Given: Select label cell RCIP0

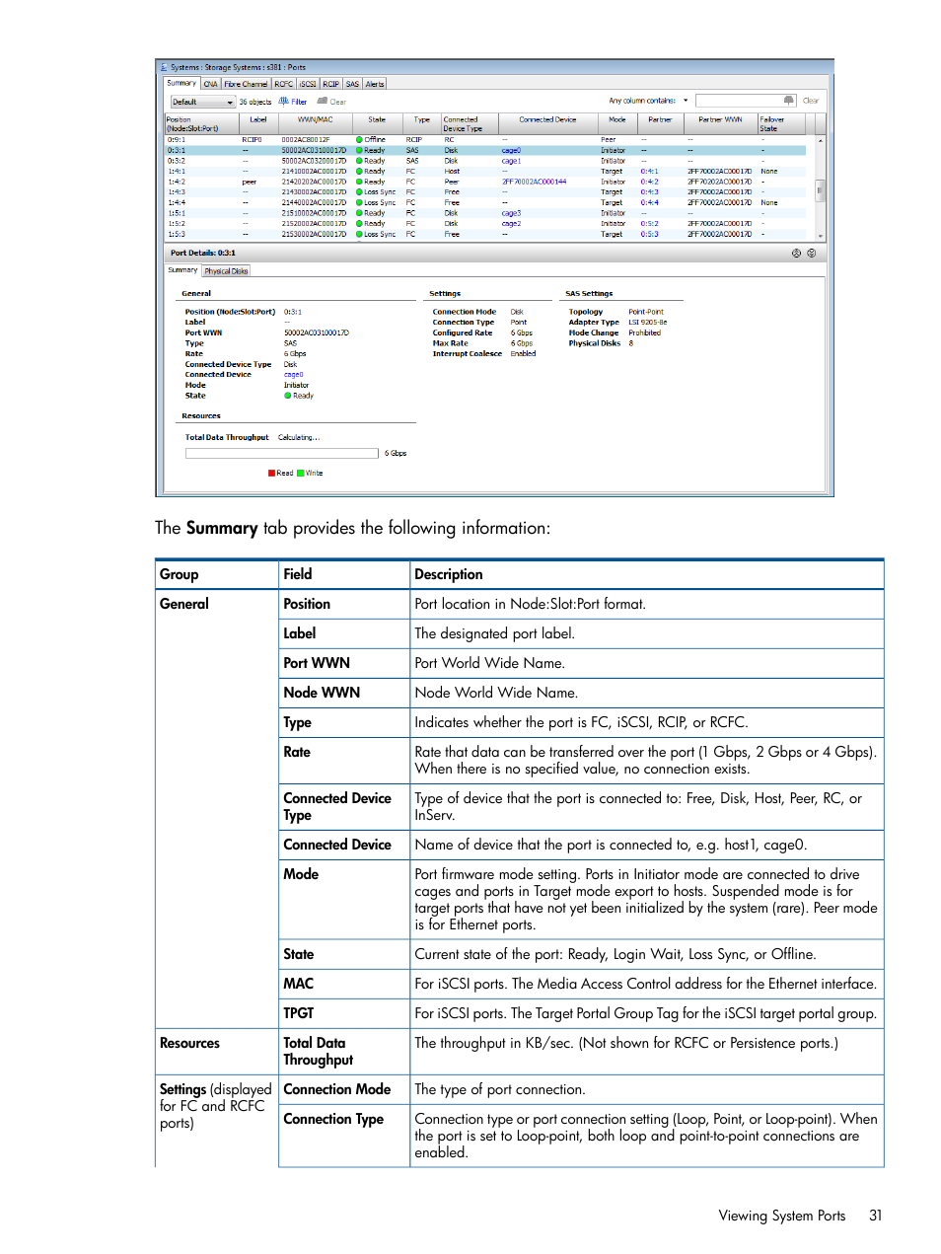Looking at the screenshot, I should pyautogui.click(x=252, y=140).
